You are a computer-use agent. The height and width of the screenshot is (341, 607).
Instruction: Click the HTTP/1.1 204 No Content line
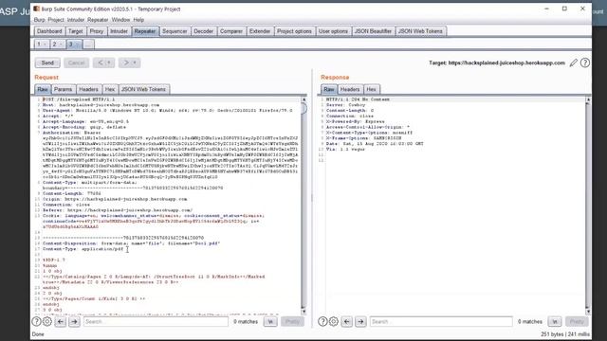[358, 99]
